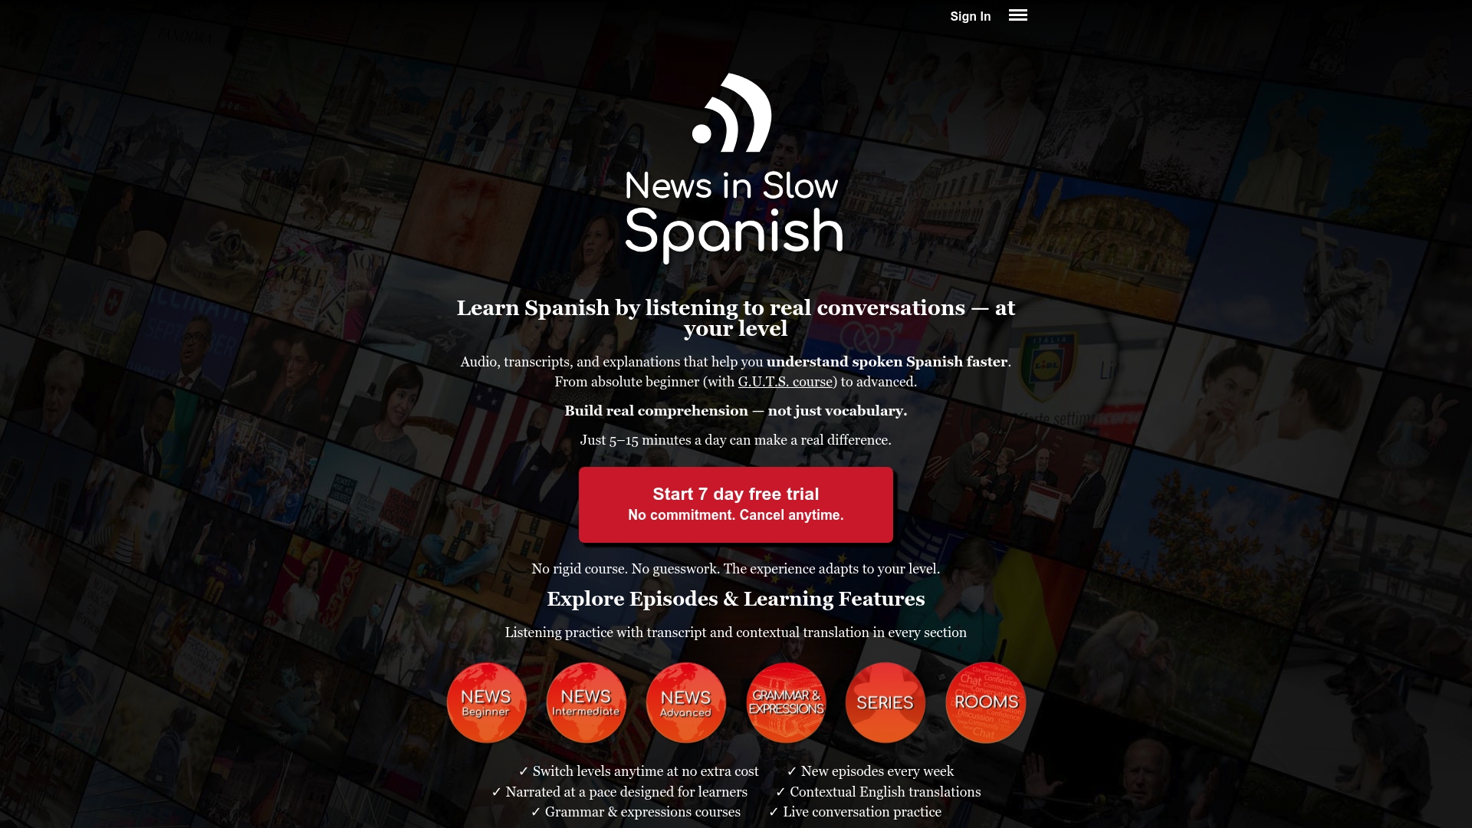The image size is (1472, 828).
Task: Open the News Advanced section
Action: [x=685, y=701]
